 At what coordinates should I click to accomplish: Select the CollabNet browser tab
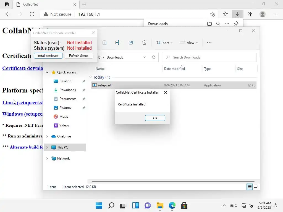[46, 4]
